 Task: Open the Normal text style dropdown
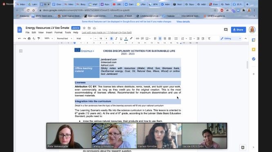(65, 39)
